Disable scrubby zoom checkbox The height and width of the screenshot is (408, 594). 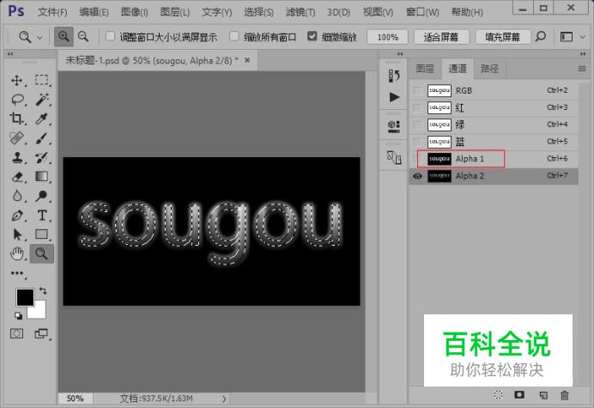pyautogui.click(x=312, y=36)
